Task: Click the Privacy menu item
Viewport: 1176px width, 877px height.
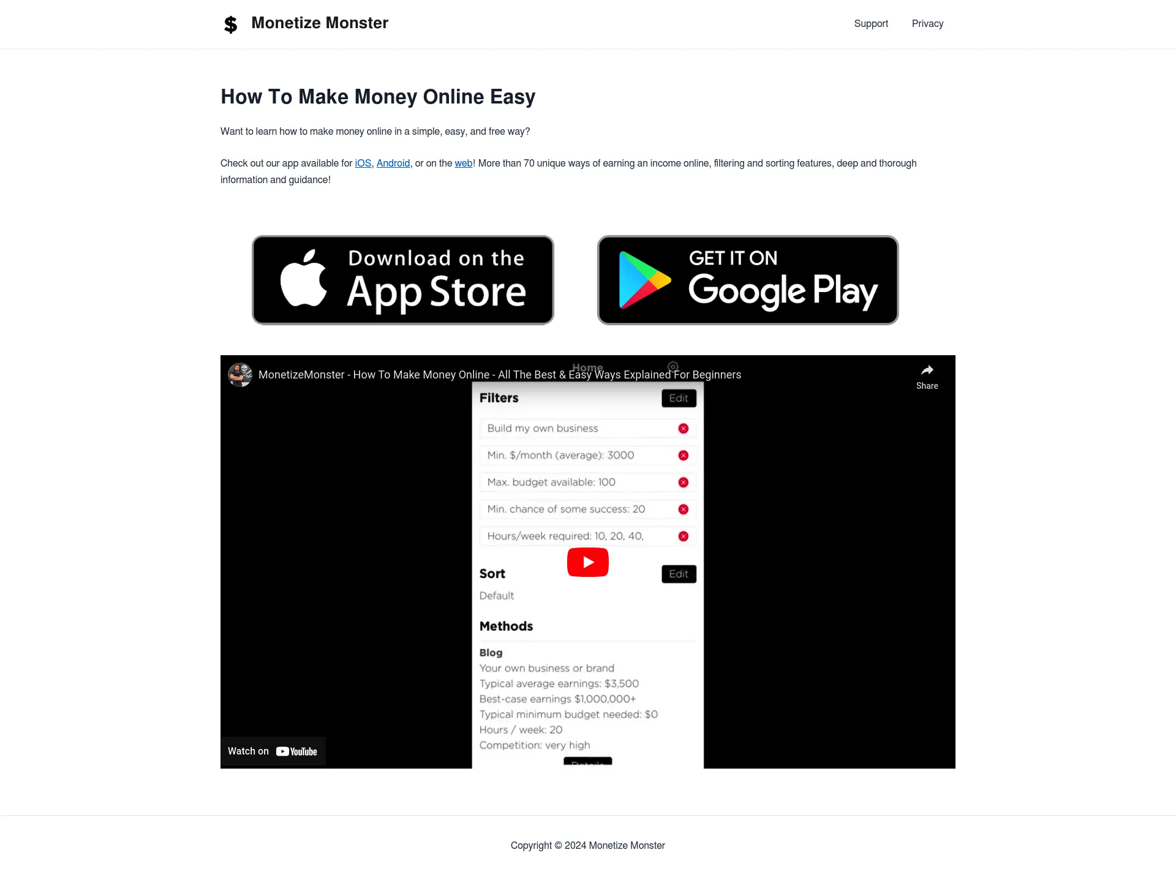Action: (x=927, y=23)
